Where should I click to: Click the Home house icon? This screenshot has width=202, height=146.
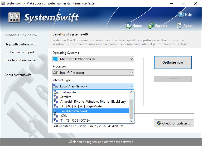pyautogui.click(x=129, y=25)
